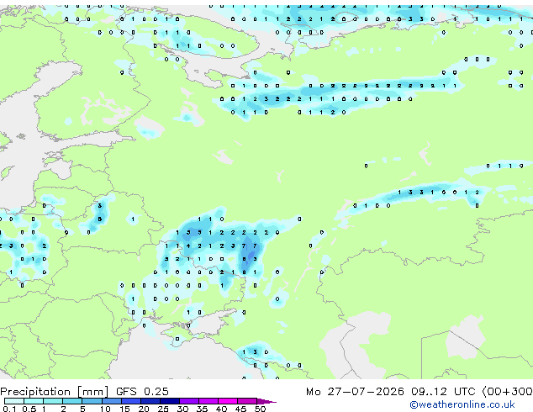533x412 pixels.
Task: Click the 15–20 mm legend swatch
Action: coord(131,401)
